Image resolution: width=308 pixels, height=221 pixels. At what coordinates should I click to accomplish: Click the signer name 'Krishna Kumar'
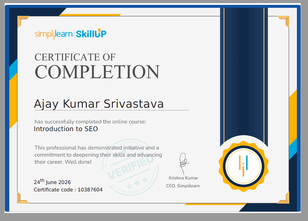pos(183,178)
